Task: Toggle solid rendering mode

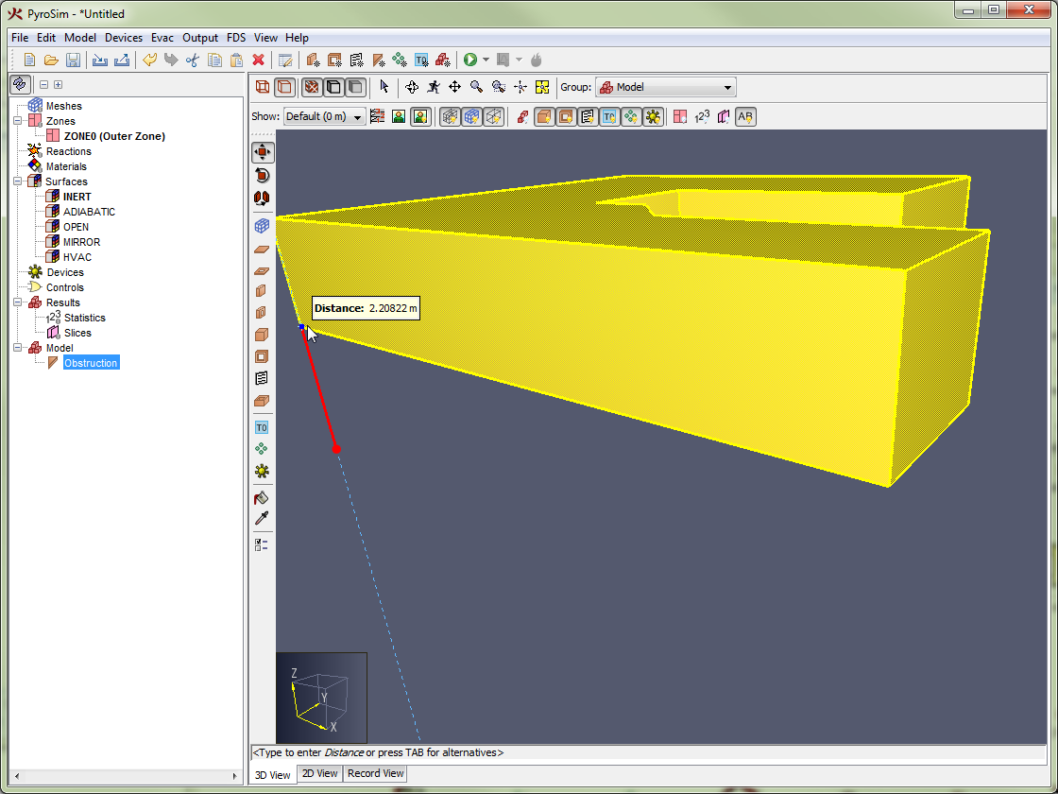Action: coord(284,86)
